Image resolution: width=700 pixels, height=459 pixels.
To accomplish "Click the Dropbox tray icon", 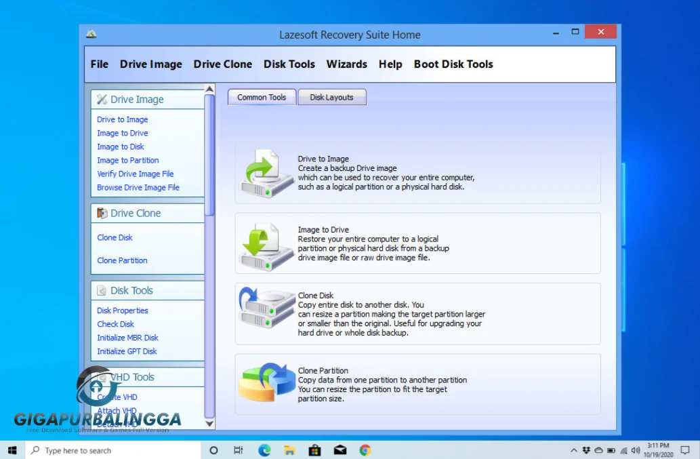I will click(586, 450).
